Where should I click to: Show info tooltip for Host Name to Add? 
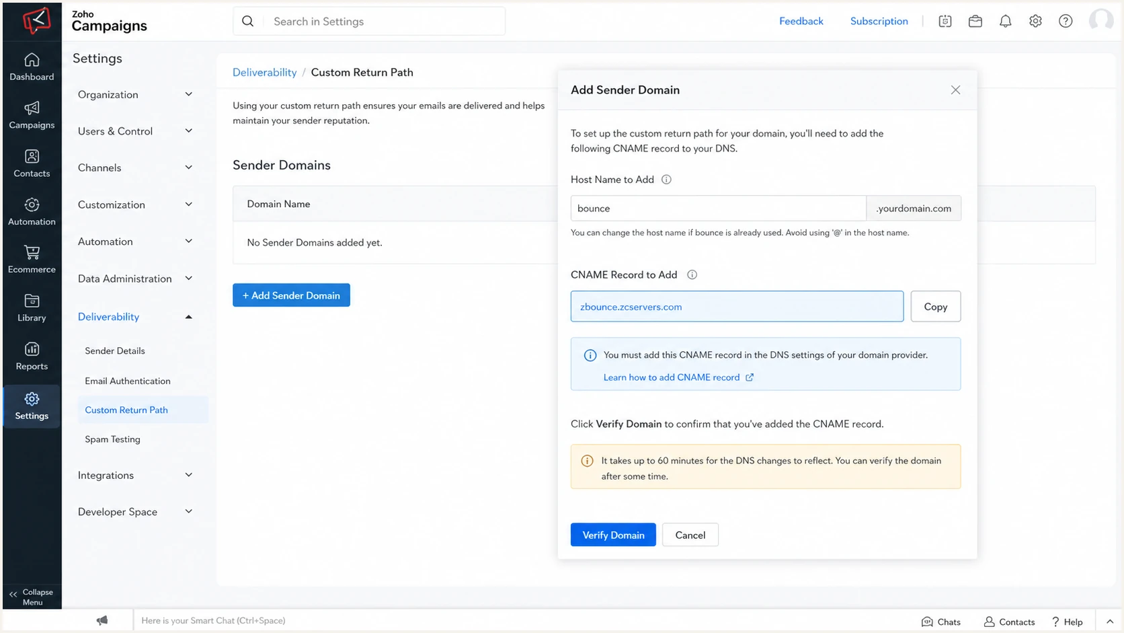pyautogui.click(x=666, y=180)
